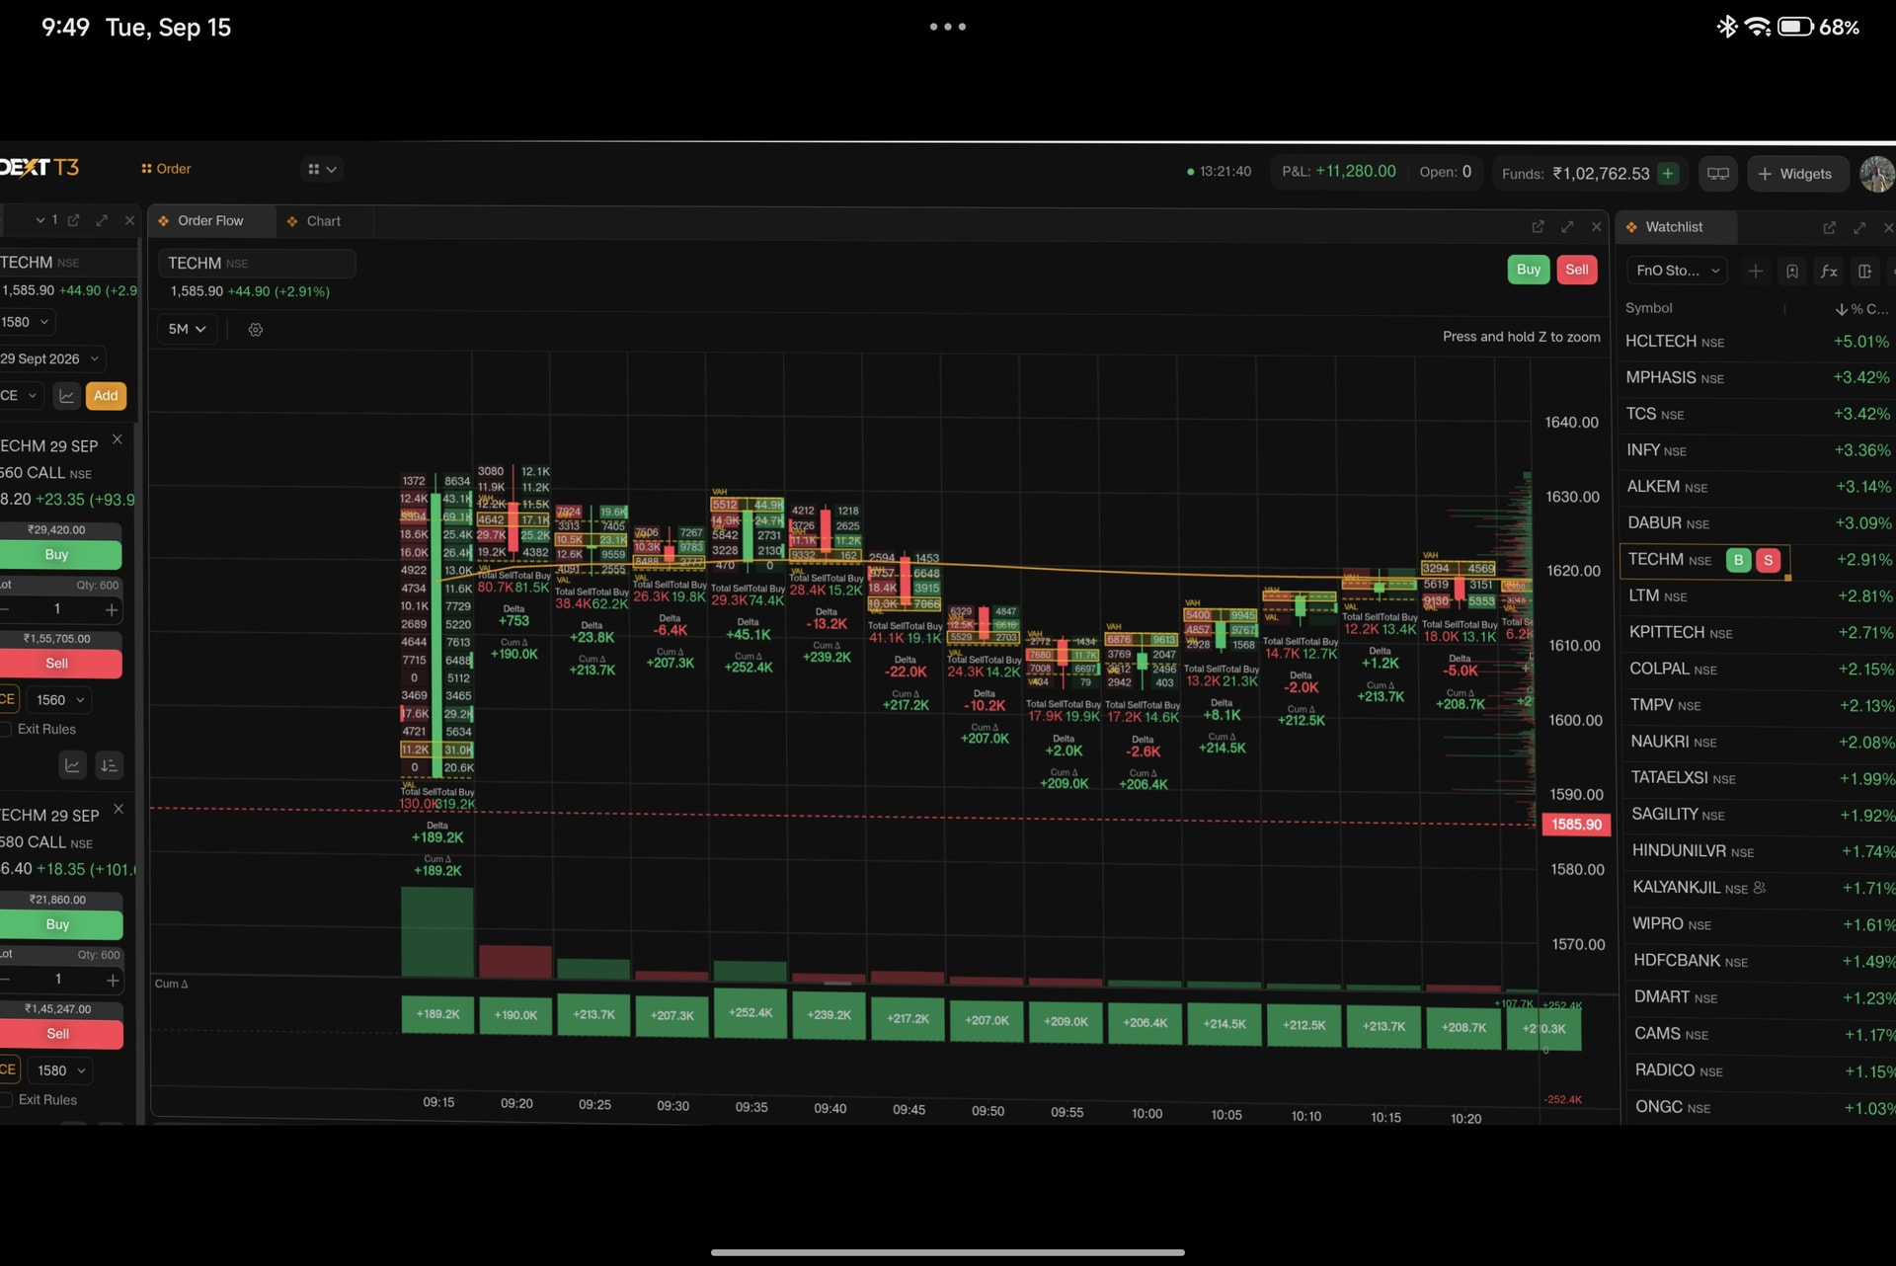Increase lot quantity on the 1560 CALL card
1896x1266 pixels.
point(111,610)
